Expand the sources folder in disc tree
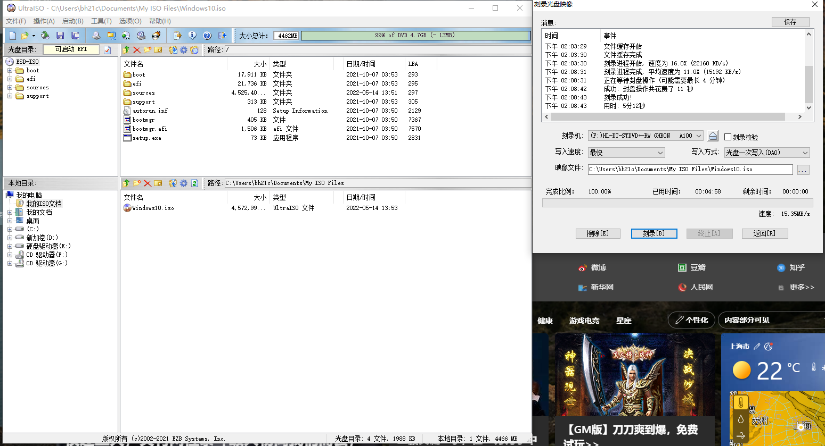 [10, 88]
